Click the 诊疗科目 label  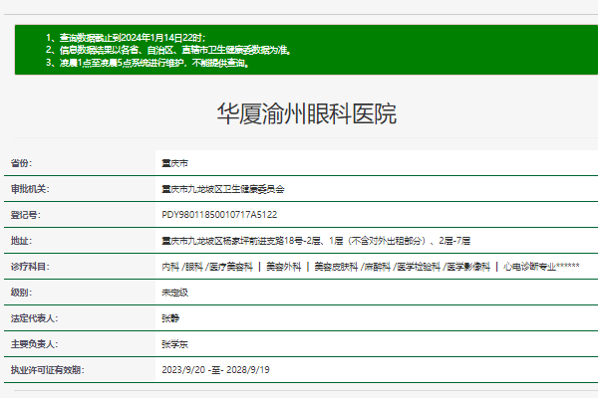click(x=30, y=267)
